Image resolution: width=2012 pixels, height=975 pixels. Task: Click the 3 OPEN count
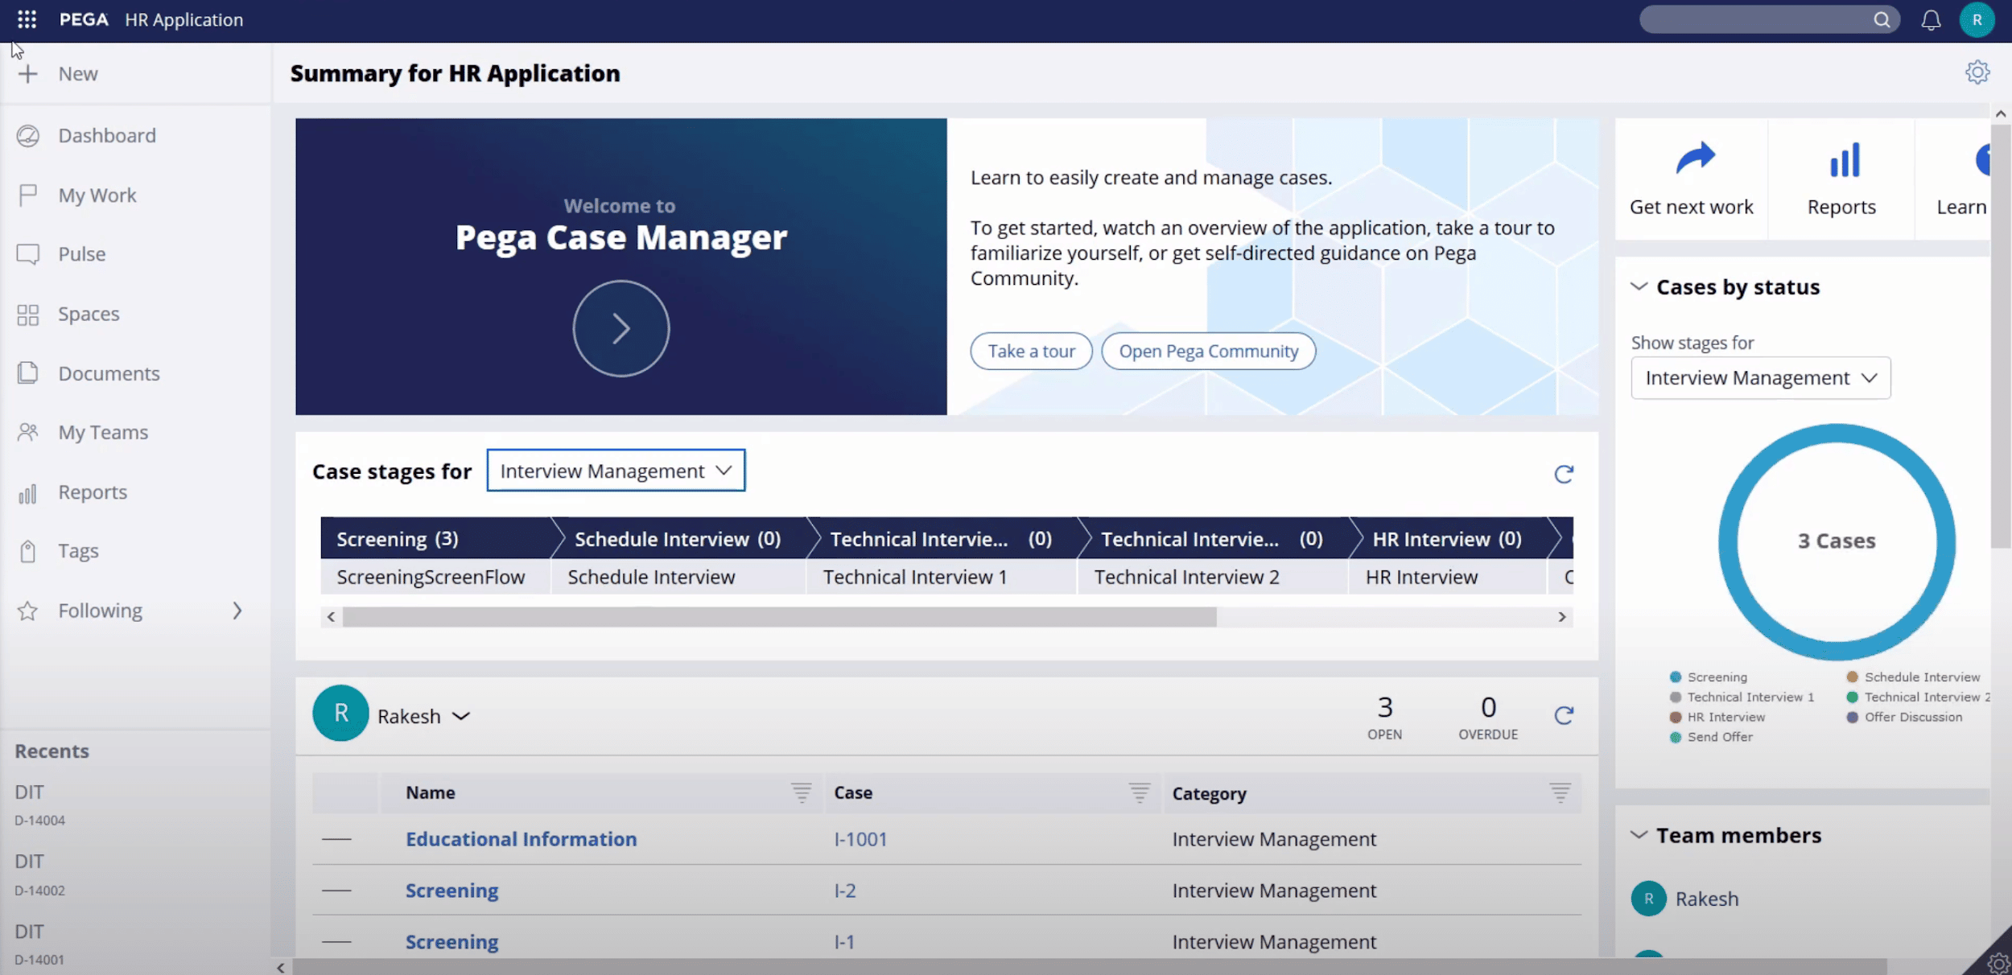coord(1384,718)
